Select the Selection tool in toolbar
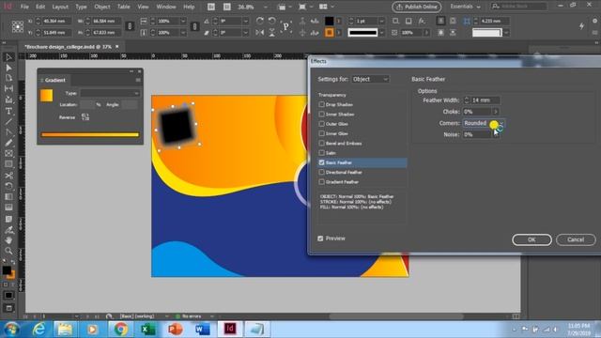The image size is (601, 338). [8, 57]
